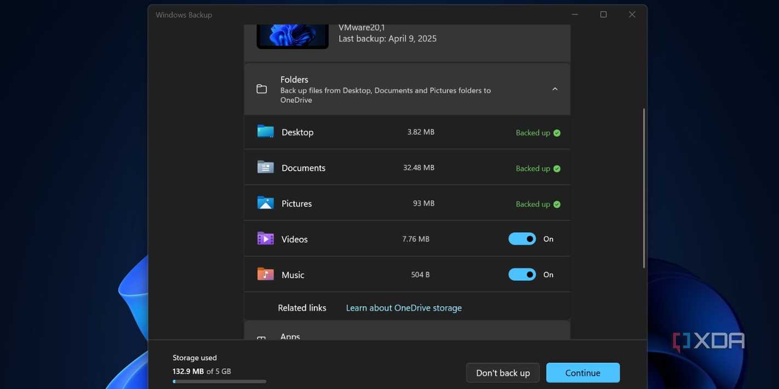Select the Pictures folder label
This screenshot has width=779, height=389.
coord(296,204)
